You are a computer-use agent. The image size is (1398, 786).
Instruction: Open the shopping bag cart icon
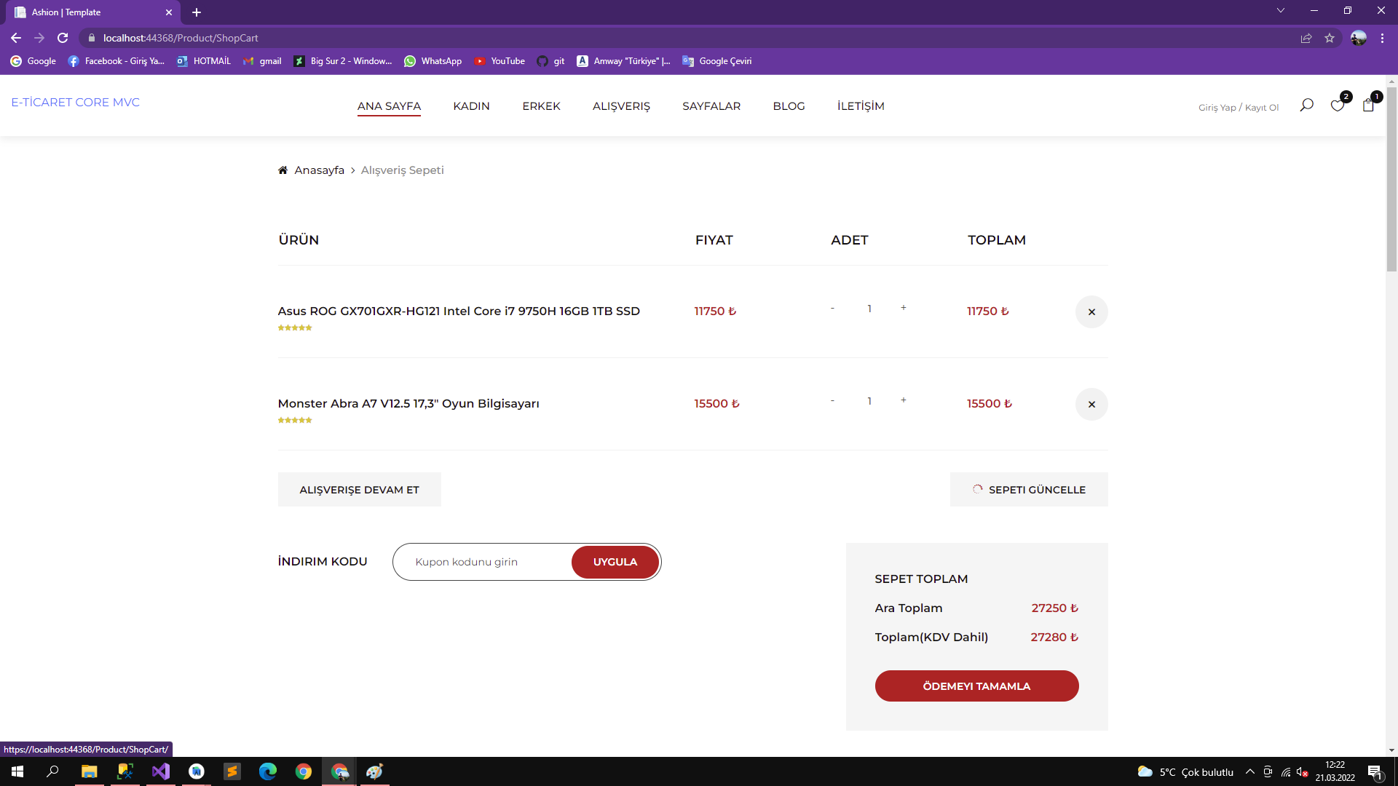coord(1368,106)
